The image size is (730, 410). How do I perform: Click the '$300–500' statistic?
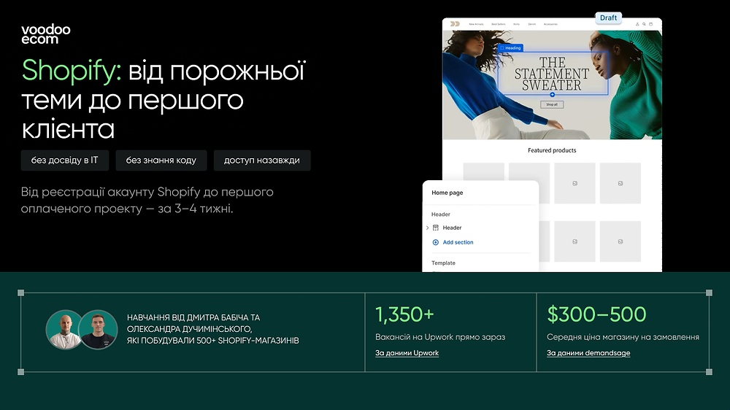coord(596,314)
